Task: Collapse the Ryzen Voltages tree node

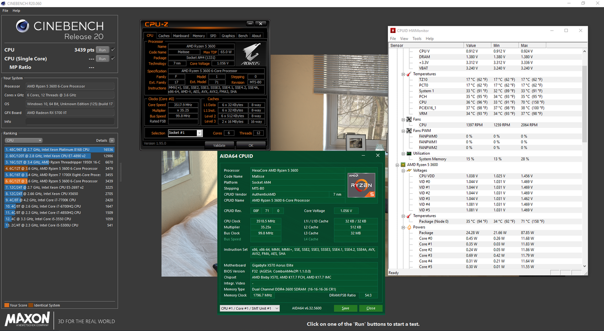Action: (x=403, y=170)
